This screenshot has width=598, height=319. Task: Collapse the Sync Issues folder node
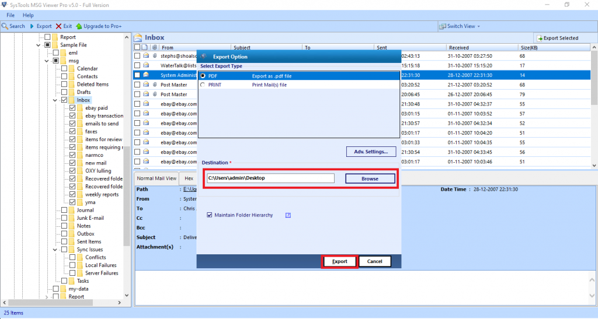coord(55,250)
